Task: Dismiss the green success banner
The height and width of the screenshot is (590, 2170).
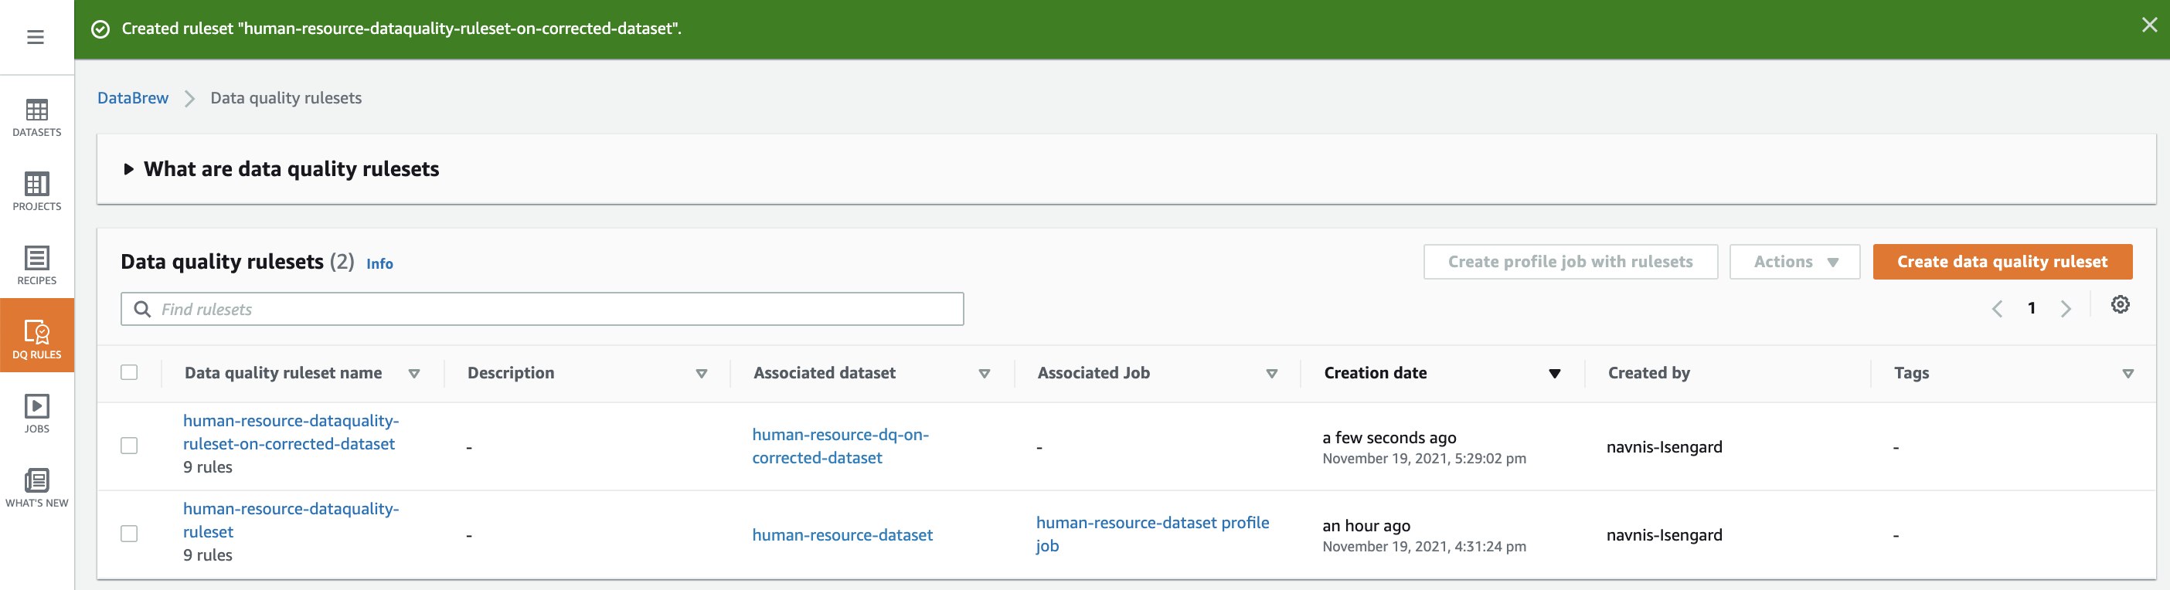Action: coord(2149,25)
